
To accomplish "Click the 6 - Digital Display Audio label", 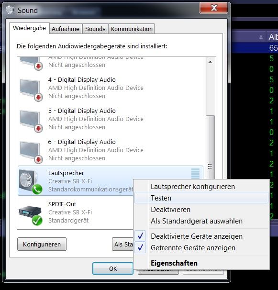I will [82, 142].
